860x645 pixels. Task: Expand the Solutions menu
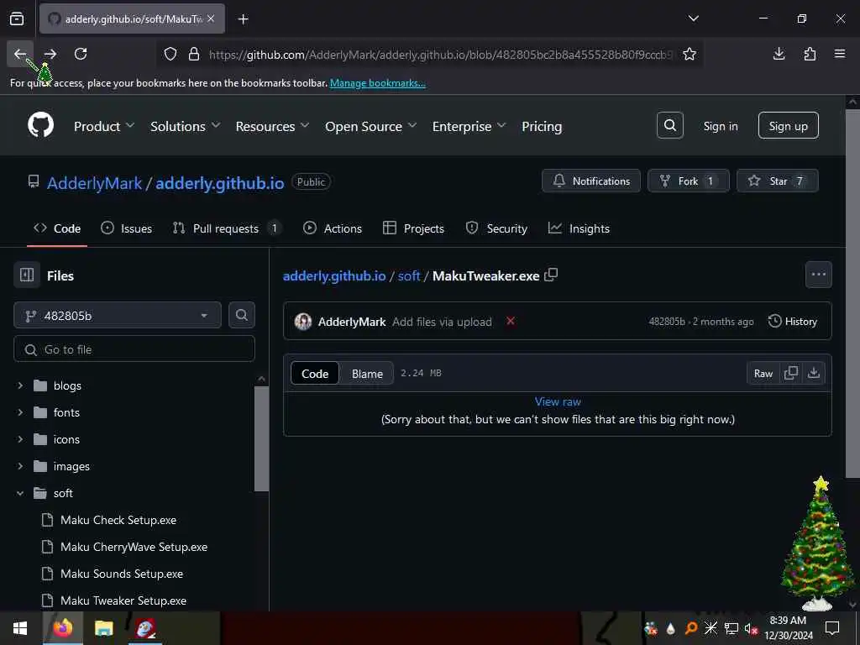(186, 126)
